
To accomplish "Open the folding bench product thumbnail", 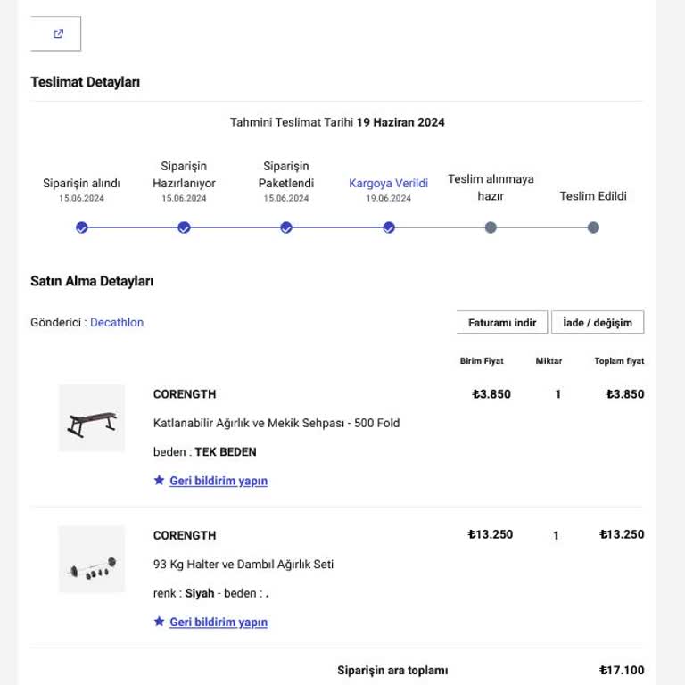I will point(92,418).
